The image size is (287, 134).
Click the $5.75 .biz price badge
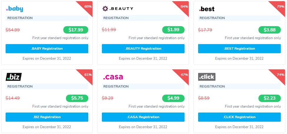click(x=77, y=98)
